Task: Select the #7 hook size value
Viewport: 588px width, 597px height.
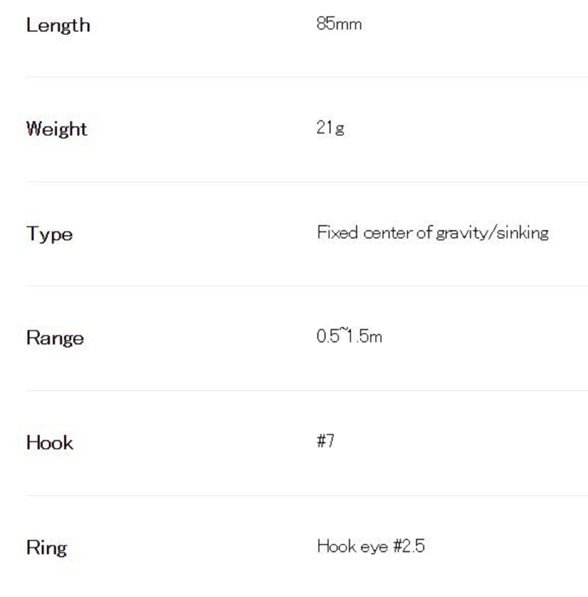Action: [x=325, y=441]
